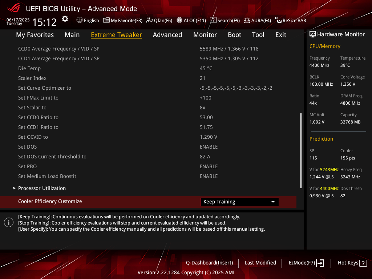Go to the Advanced tab
The image size is (372, 279).
tap(167, 35)
